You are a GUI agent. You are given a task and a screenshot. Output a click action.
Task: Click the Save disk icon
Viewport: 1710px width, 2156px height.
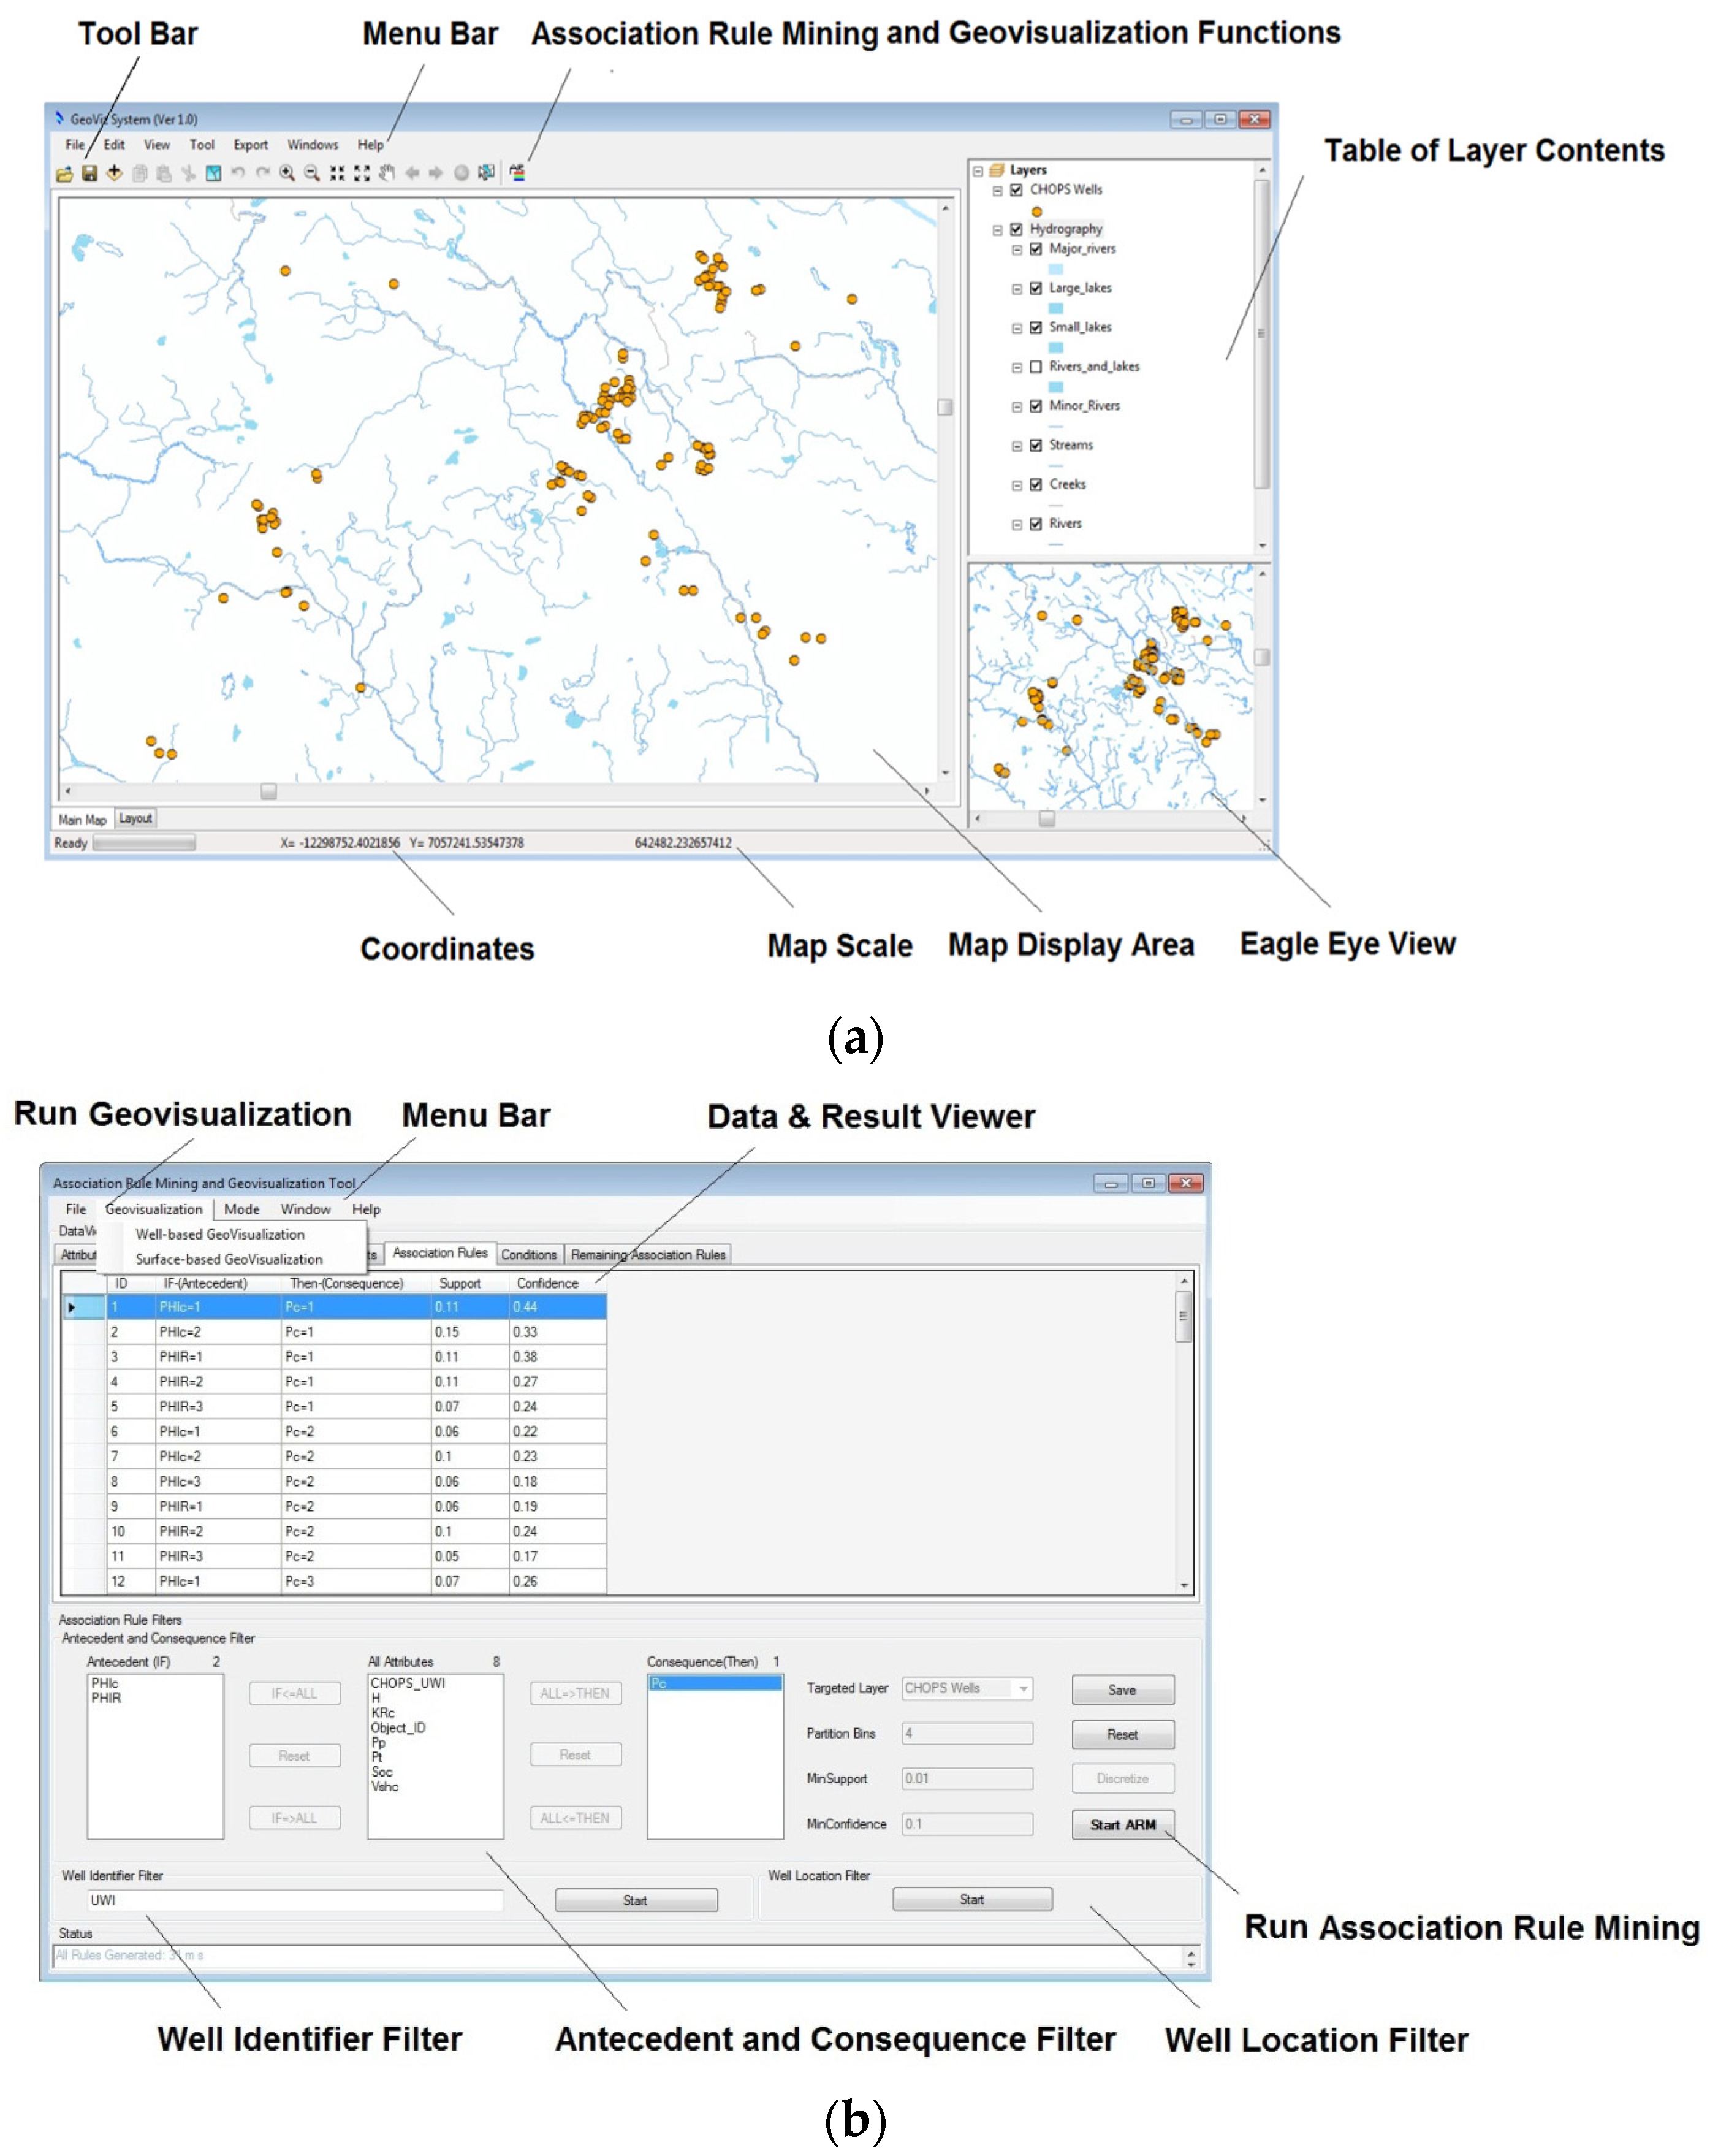[89, 174]
